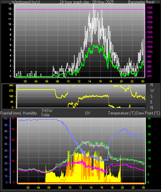This screenshot has width=161, height=192.
Task: Select the blue 70 humidity axis value
Action: [x=6, y=138]
